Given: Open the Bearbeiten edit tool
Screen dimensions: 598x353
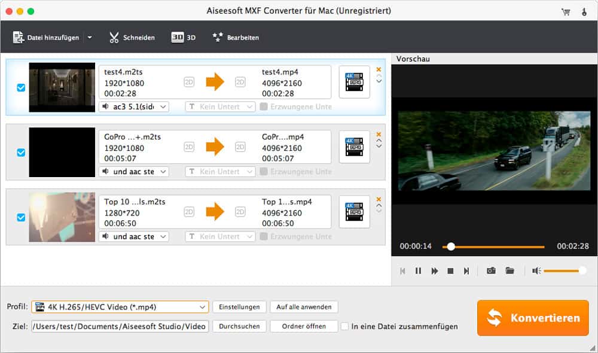Looking at the screenshot, I should click(x=236, y=38).
